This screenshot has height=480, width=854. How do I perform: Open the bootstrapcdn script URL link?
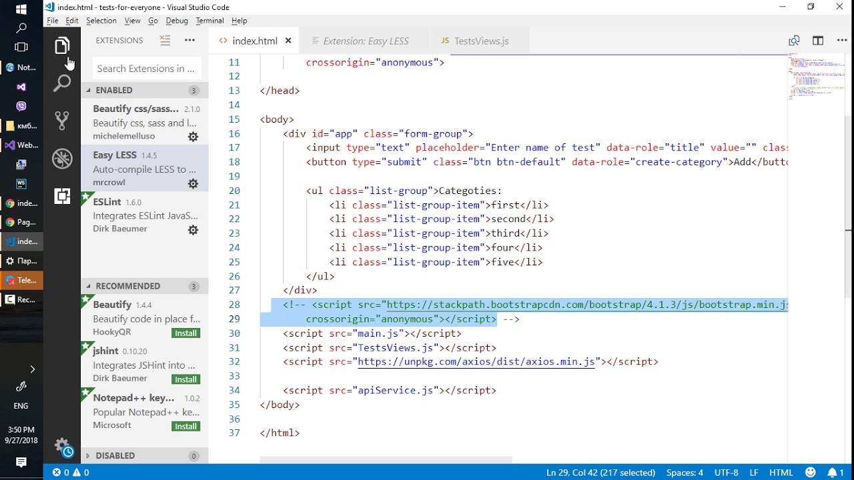click(587, 305)
